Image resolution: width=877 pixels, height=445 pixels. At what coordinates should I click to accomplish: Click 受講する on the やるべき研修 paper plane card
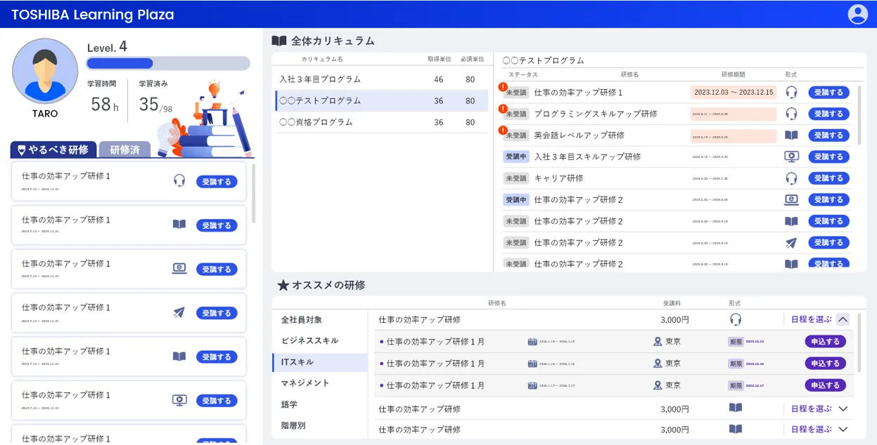217,313
